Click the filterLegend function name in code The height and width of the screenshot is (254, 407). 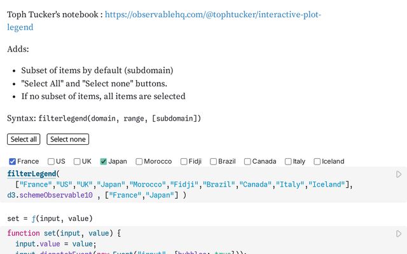click(x=32, y=174)
